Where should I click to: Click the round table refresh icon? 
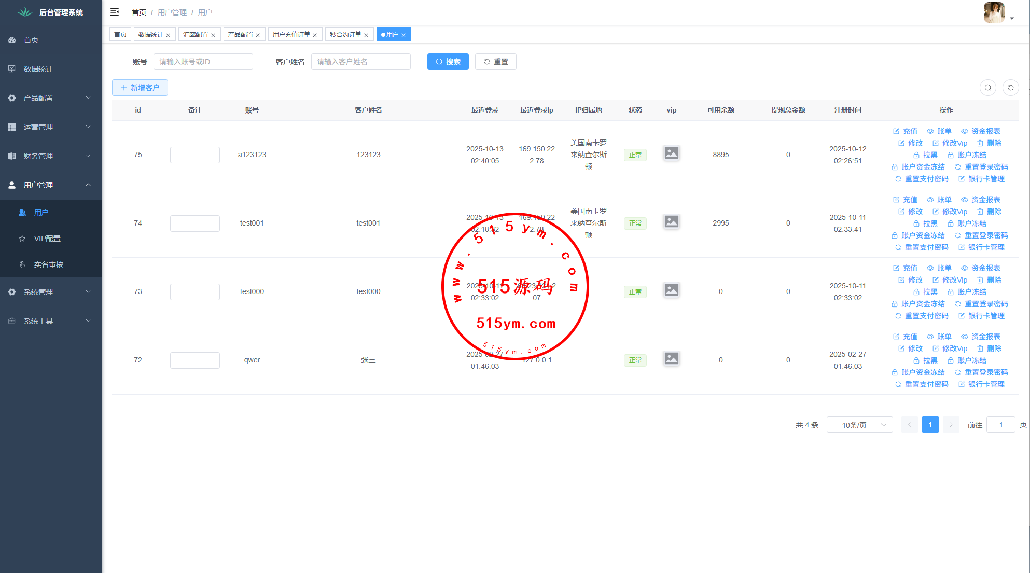point(1010,88)
